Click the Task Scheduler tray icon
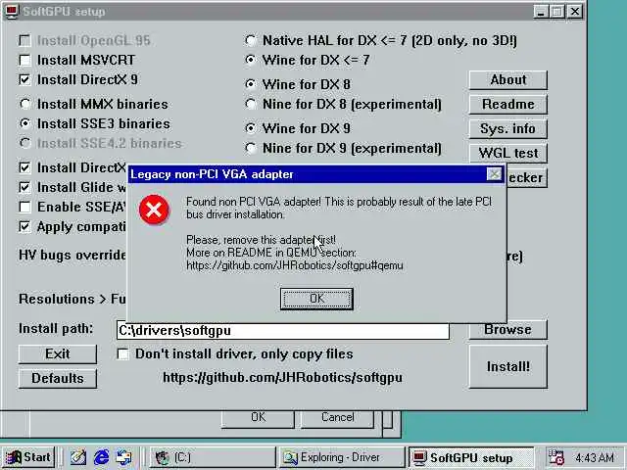 coord(555,457)
